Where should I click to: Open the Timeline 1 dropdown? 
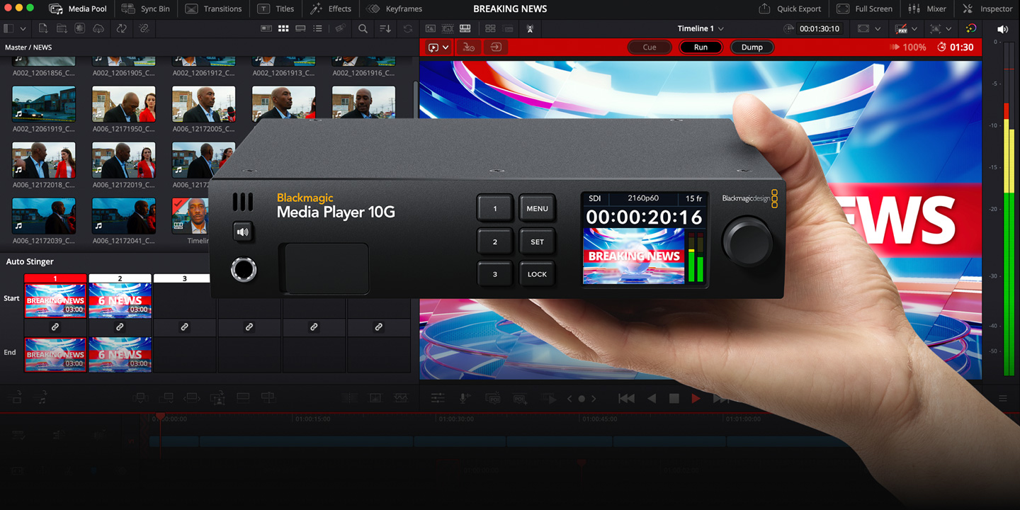pos(701,28)
